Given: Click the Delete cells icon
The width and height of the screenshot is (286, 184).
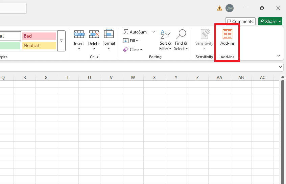Looking at the screenshot, I should (x=94, y=34).
